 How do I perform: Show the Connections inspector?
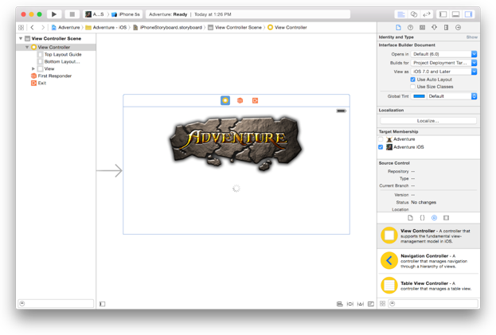tap(458, 28)
